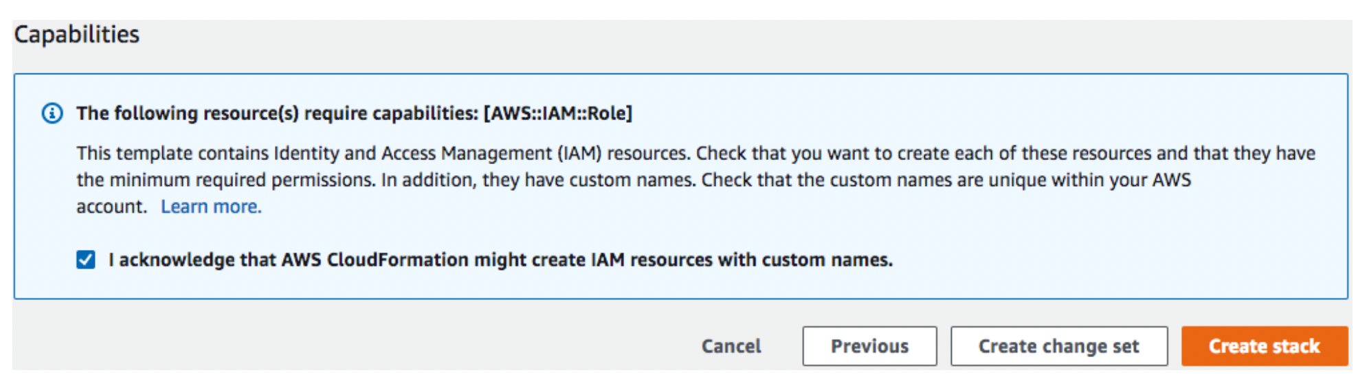Click the blue info icon in Capabilities box

click(52, 113)
